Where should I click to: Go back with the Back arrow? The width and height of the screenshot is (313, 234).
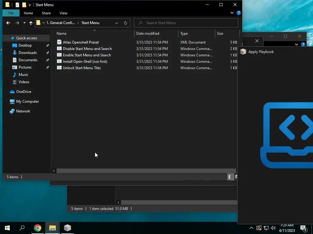pos(8,23)
